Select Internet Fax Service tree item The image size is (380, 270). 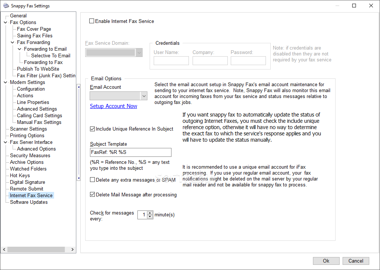point(31,196)
